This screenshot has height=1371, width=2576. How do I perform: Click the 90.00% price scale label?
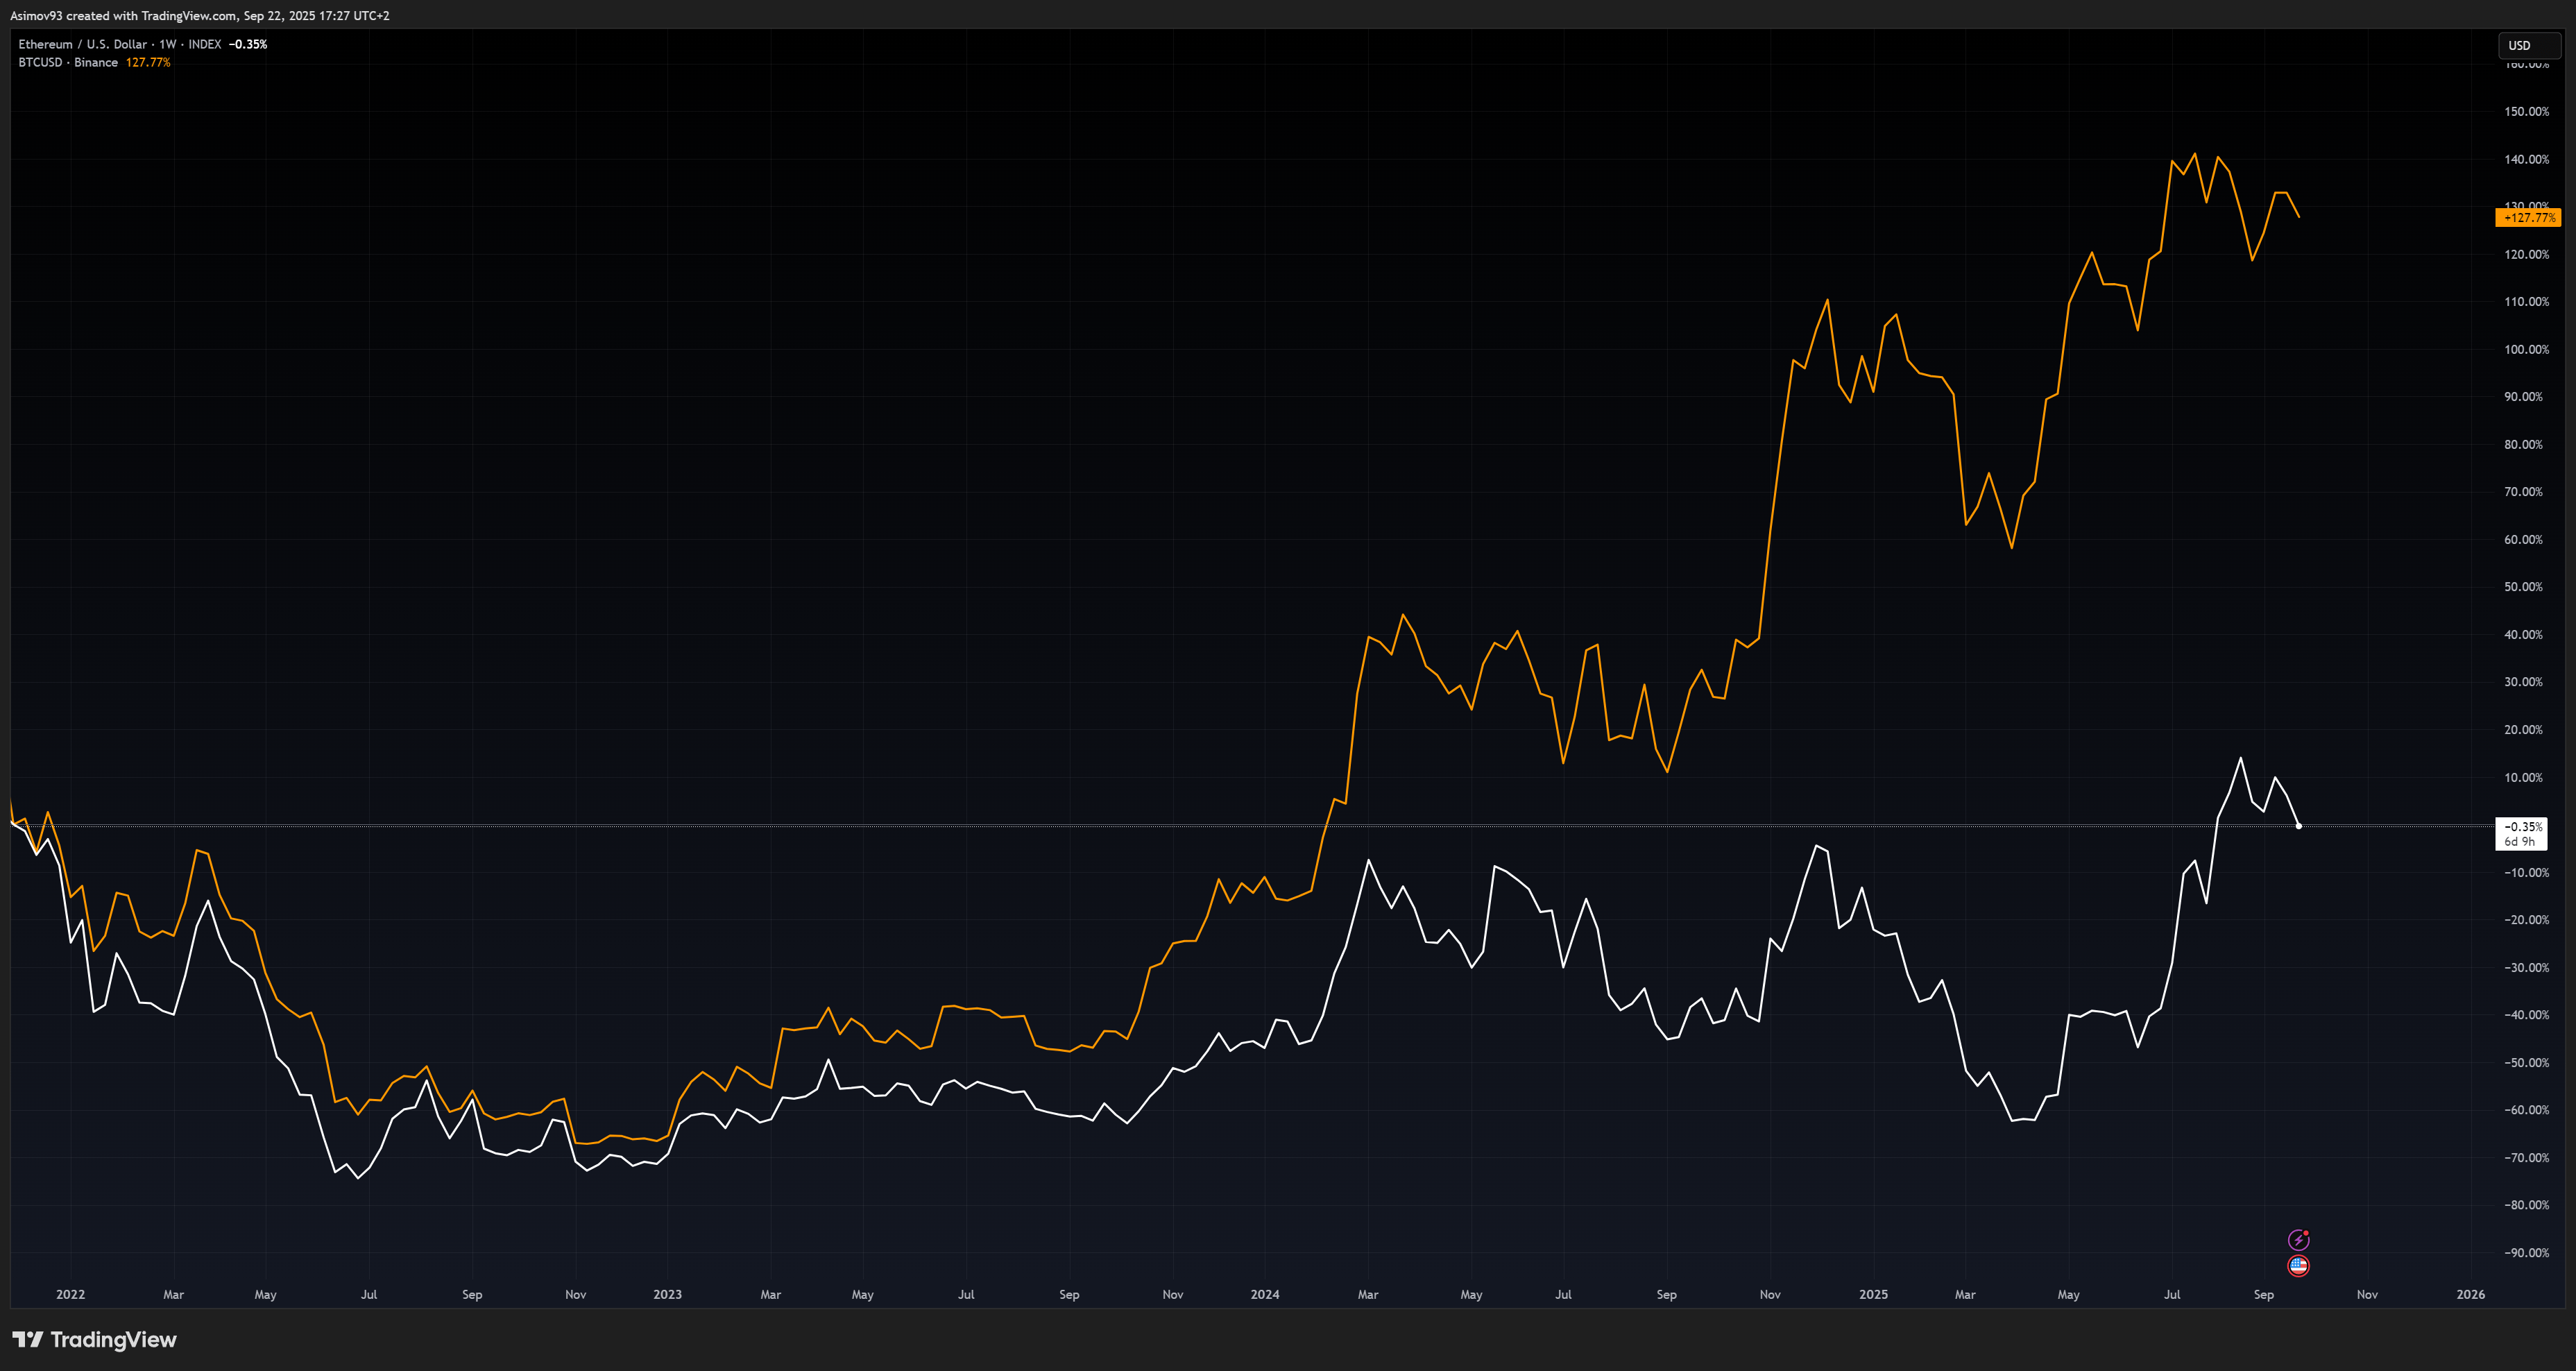[2523, 397]
